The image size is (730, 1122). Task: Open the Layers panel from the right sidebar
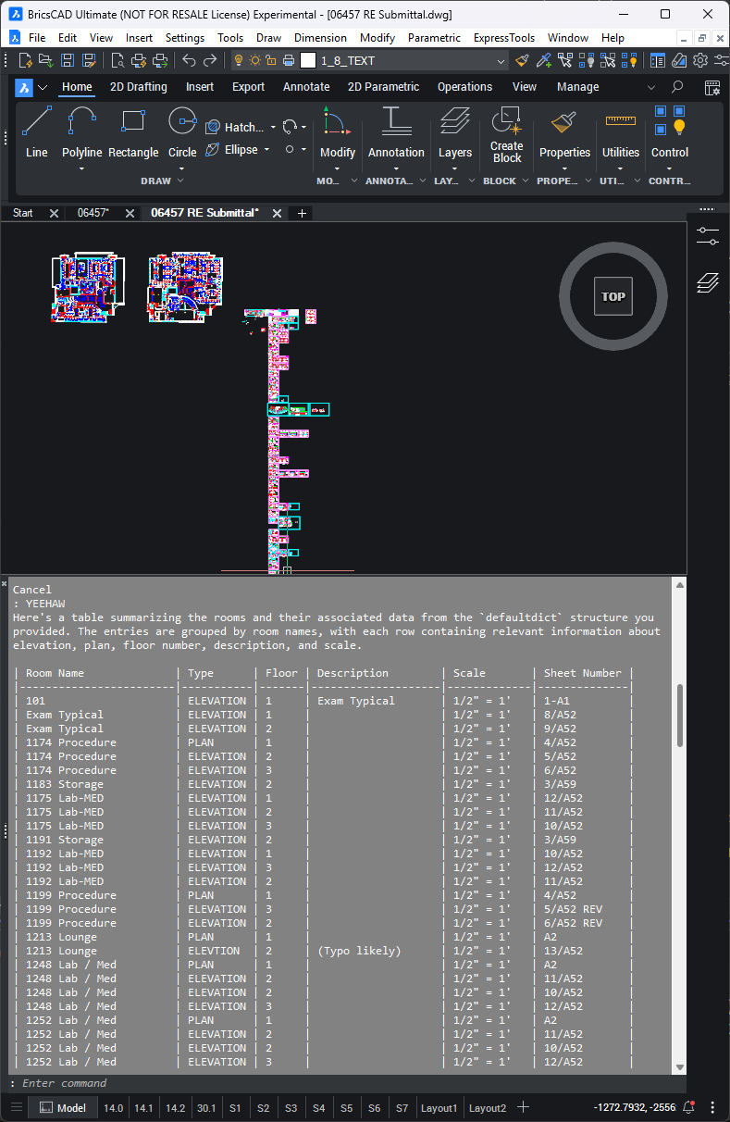point(708,282)
